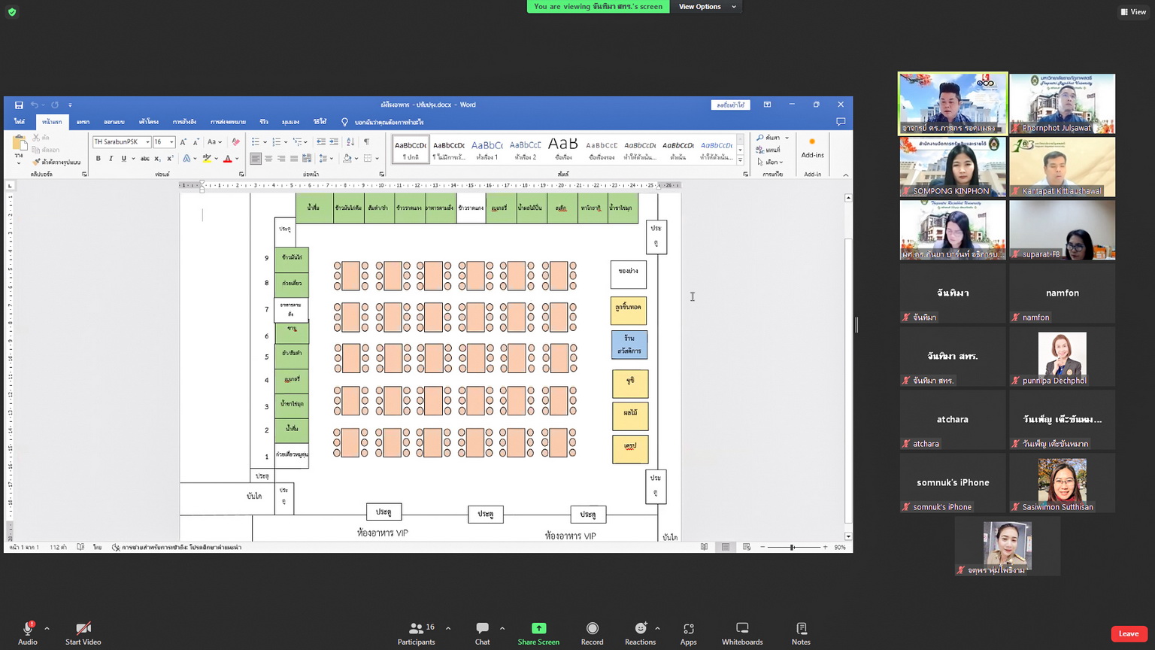Toggle superscript formatting
The image size is (1155, 650).
(x=170, y=159)
